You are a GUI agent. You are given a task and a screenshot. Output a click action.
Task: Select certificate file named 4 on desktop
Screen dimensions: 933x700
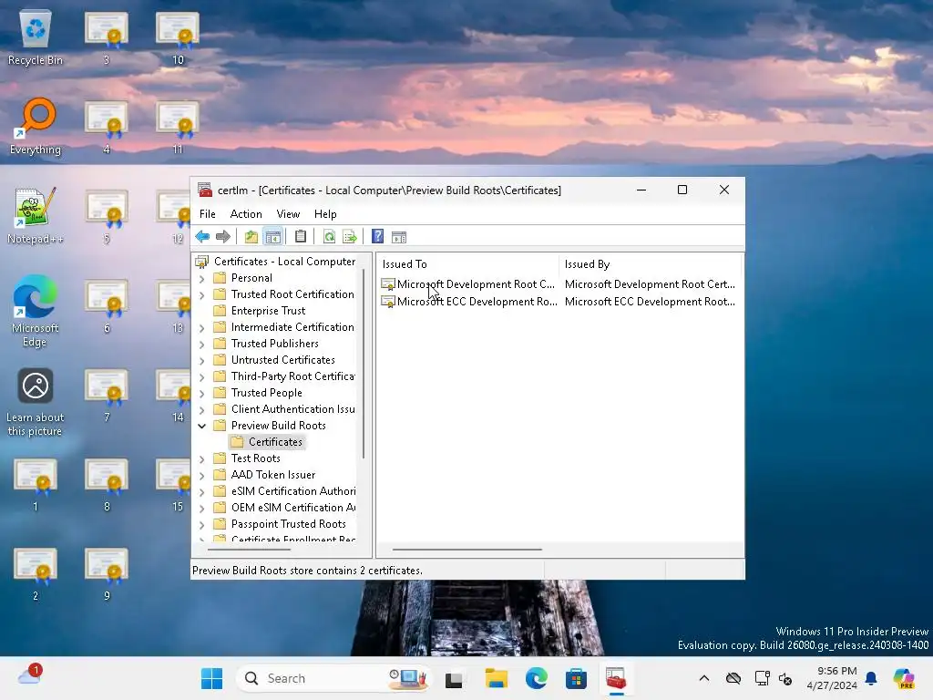(x=107, y=126)
